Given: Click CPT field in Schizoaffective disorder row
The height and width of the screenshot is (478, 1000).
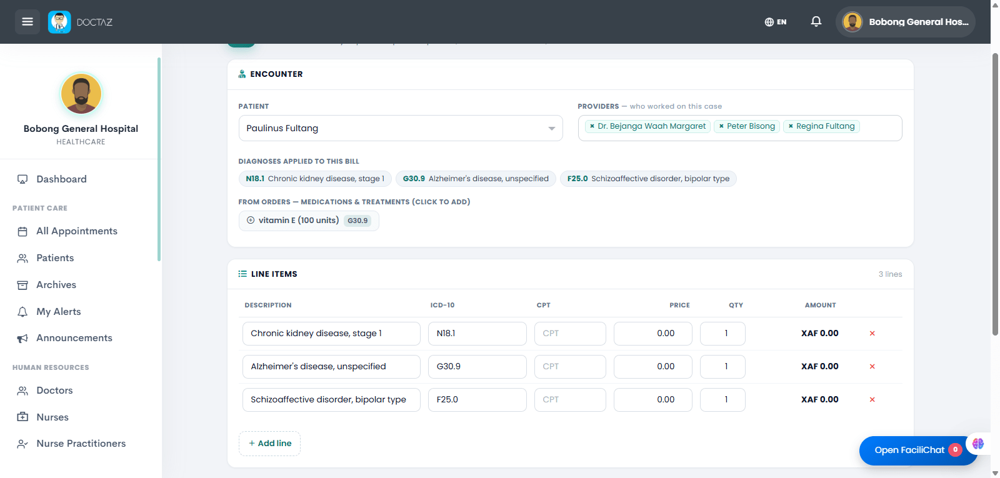Looking at the screenshot, I should coord(570,400).
